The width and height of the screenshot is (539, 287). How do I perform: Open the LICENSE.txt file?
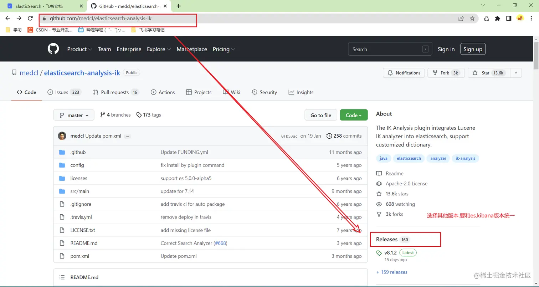[x=83, y=230]
